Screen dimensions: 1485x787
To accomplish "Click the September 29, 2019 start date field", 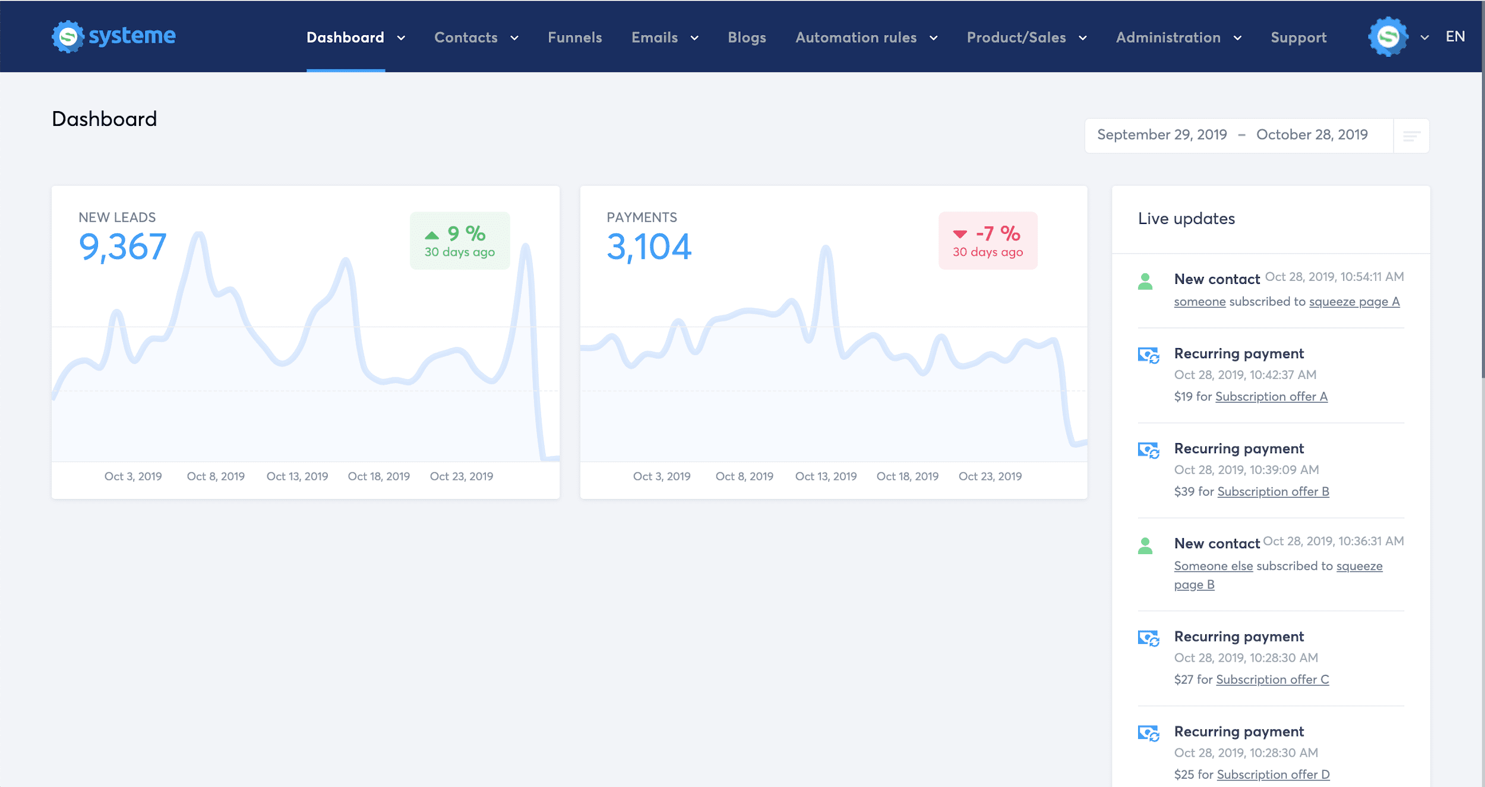I will coord(1161,135).
